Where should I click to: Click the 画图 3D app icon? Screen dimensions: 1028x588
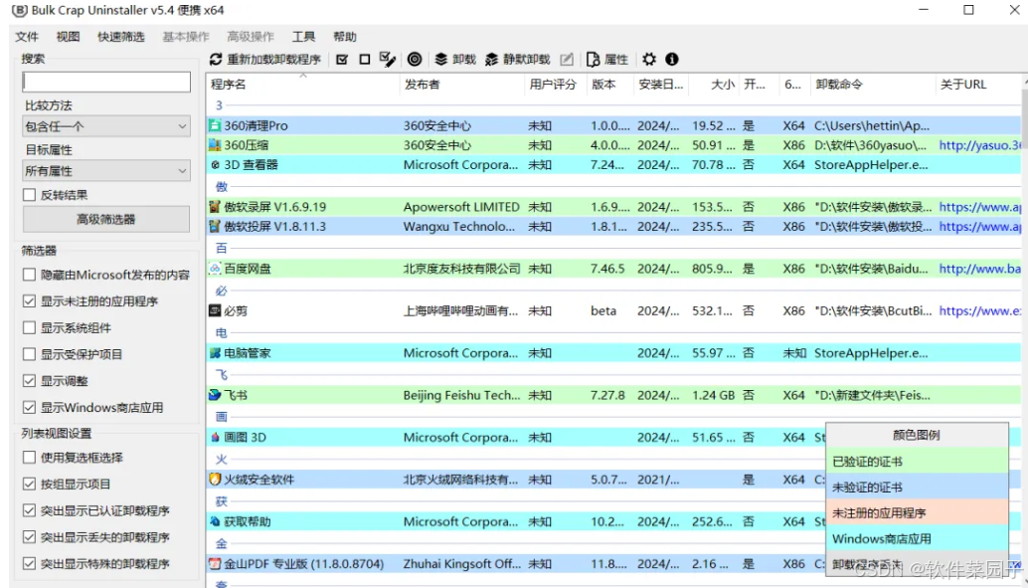[x=215, y=437]
